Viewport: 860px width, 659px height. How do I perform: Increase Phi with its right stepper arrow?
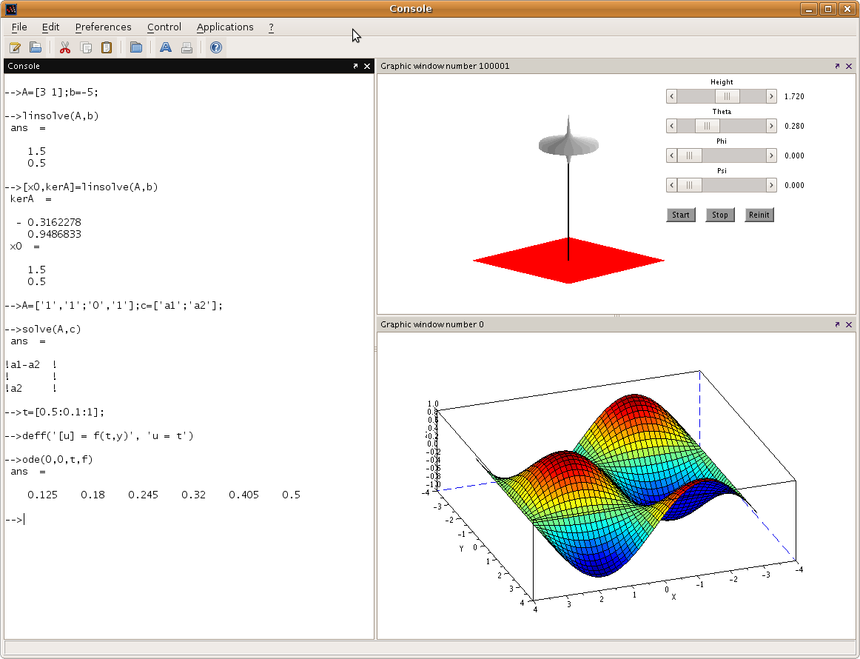coord(771,155)
